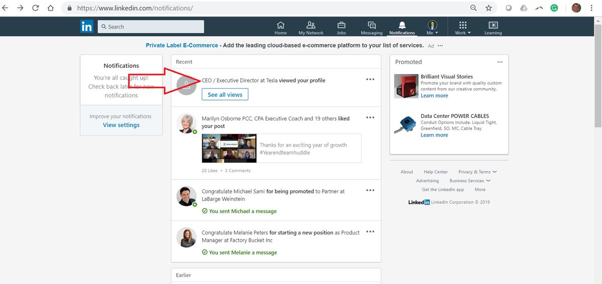Click the Brilliant Visual Stories ad image
The width and height of the screenshot is (602, 284).
pos(406,86)
